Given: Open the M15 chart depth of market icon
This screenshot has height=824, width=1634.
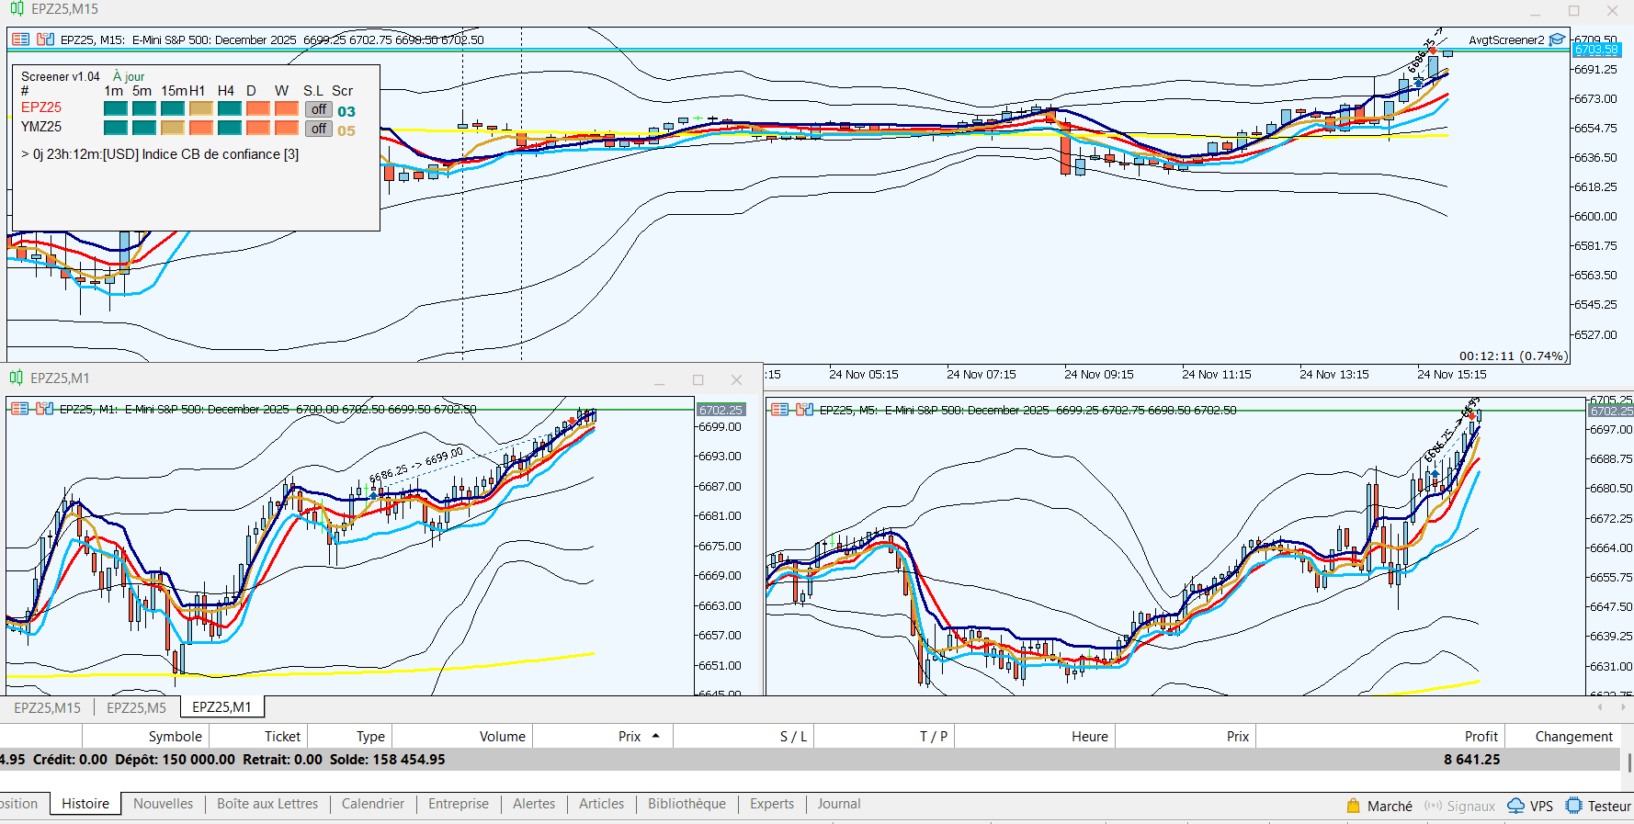Looking at the screenshot, I should pos(45,40).
